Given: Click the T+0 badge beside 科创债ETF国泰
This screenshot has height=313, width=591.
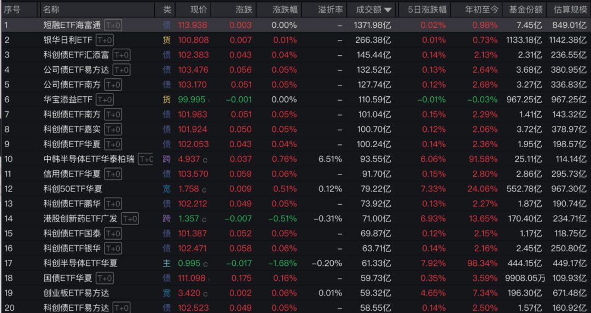Looking at the screenshot, I should 113,234.
